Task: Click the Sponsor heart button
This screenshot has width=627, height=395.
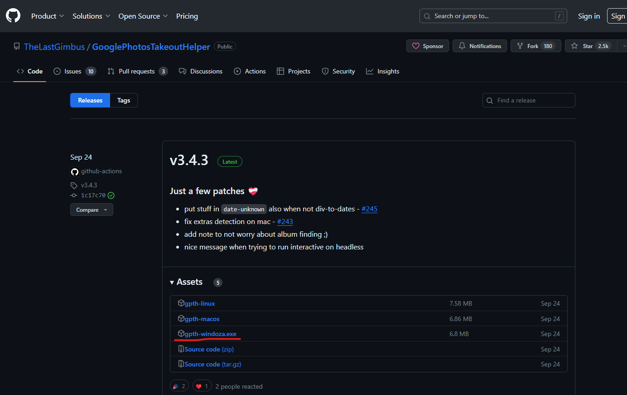Action: pos(428,46)
